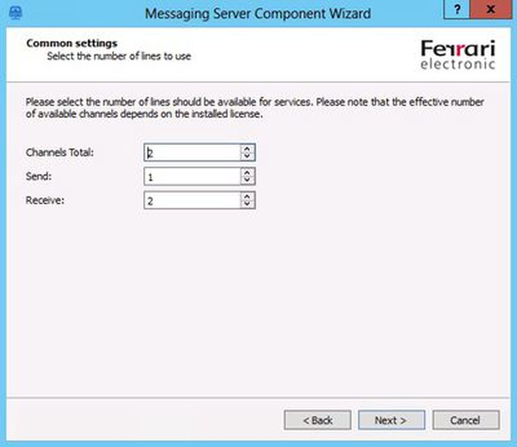Image resolution: width=517 pixels, height=447 pixels.
Task: Click the Send label text
Action: (39, 176)
